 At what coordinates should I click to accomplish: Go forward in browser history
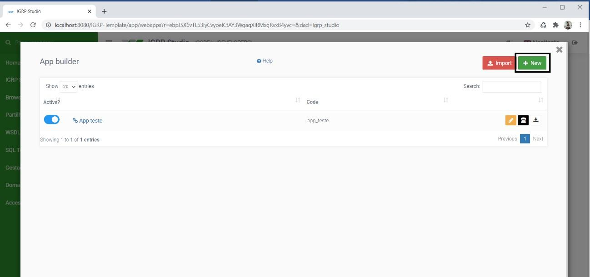click(20, 25)
